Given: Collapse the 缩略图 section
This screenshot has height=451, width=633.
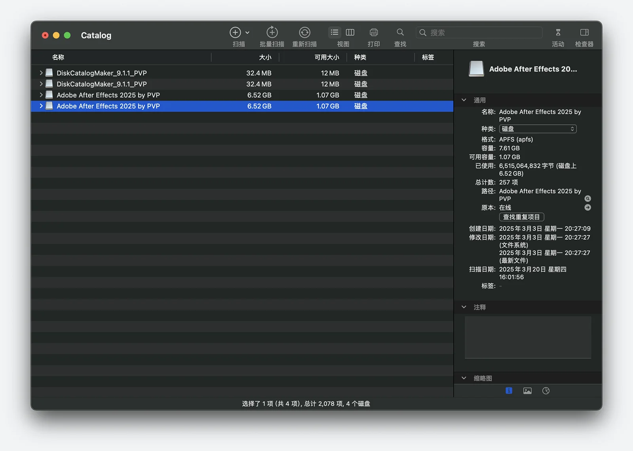Looking at the screenshot, I should click(464, 378).
